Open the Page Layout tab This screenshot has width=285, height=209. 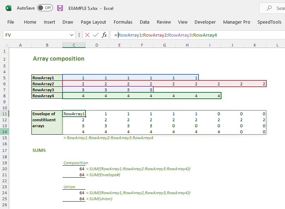coord(93,22)
